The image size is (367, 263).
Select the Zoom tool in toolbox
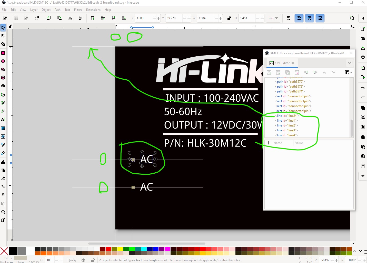(3, 212)
